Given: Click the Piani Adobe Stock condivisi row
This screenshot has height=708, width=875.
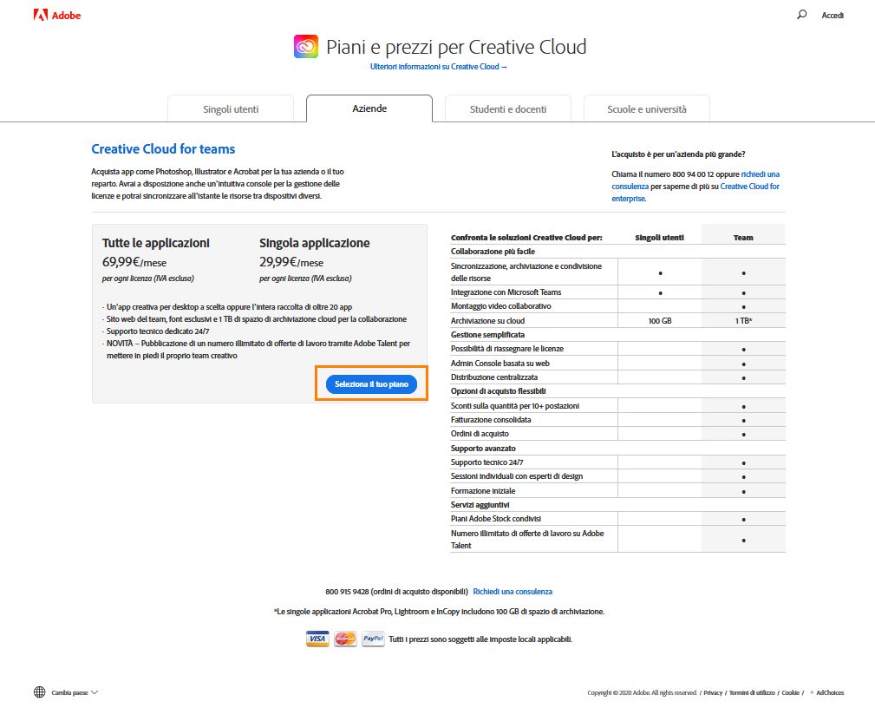Looking at the screenshot, I should (495, 519).
